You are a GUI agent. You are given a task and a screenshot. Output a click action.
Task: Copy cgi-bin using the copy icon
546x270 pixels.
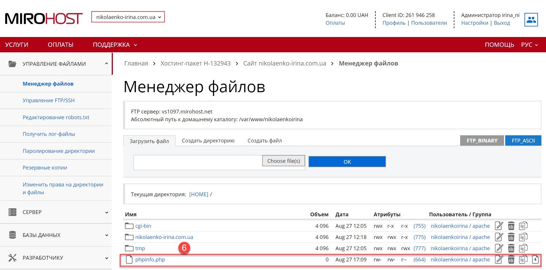click(x=523, y=226)
